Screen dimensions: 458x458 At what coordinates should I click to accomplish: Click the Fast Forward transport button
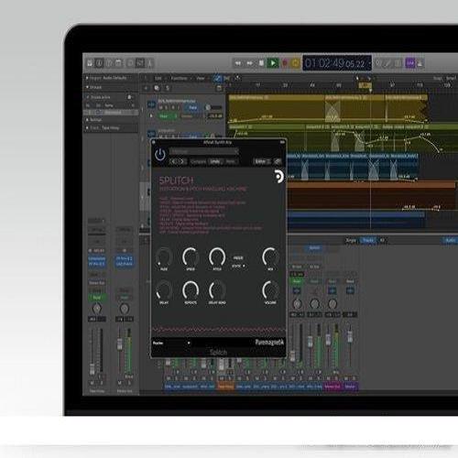250,63
